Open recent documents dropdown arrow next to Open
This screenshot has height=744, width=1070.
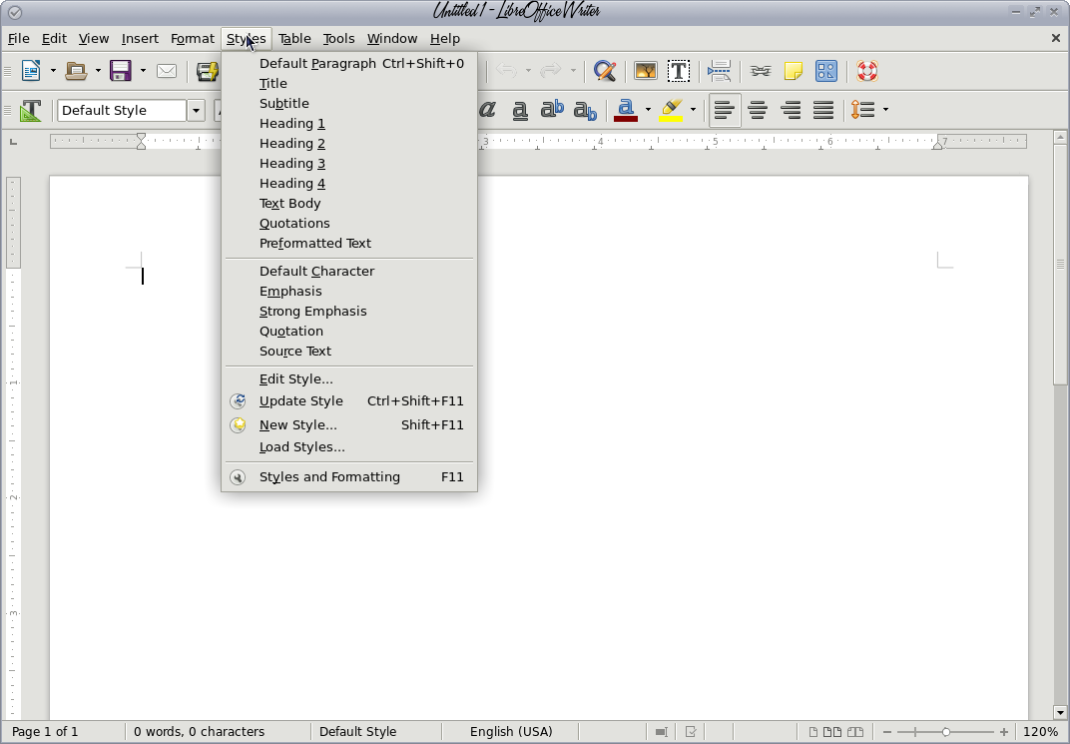pos(98,71)
